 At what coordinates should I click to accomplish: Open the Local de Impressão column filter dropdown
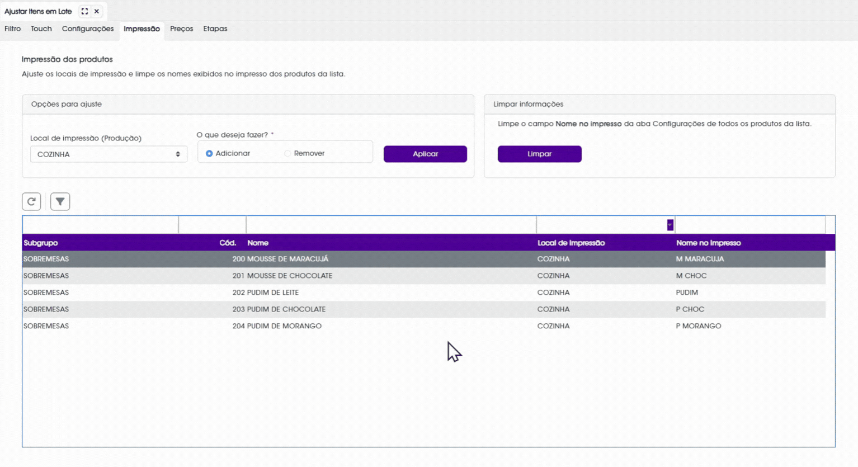click(x=670, y=225)
